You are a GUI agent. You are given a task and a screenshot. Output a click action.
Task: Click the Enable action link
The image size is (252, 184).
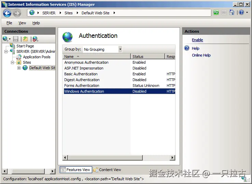click(197, 40)
